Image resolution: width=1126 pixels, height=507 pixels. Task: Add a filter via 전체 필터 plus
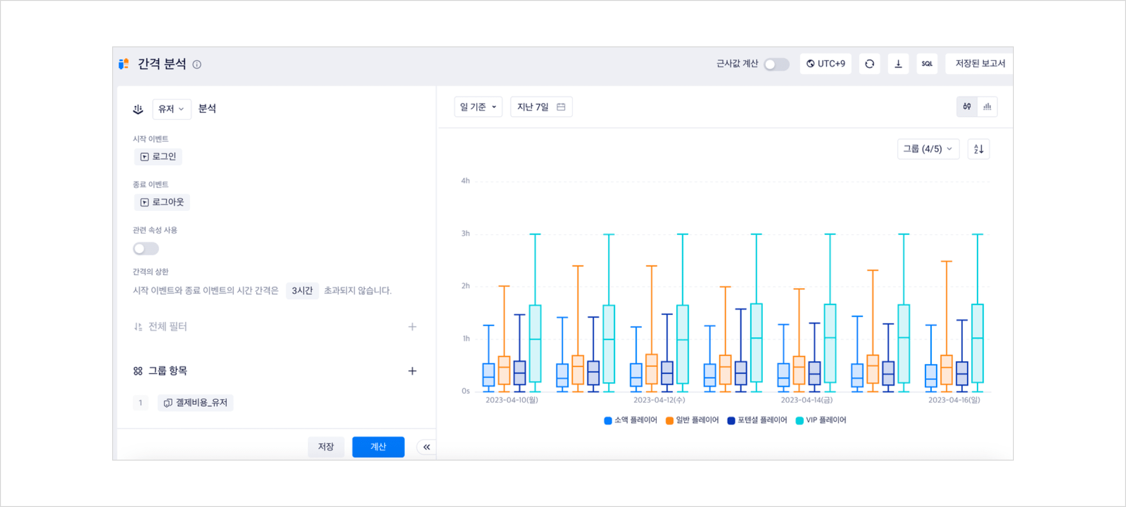412,327
